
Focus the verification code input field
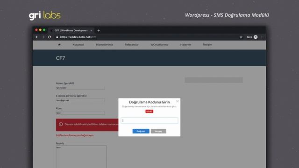click(x=149, y=120)
